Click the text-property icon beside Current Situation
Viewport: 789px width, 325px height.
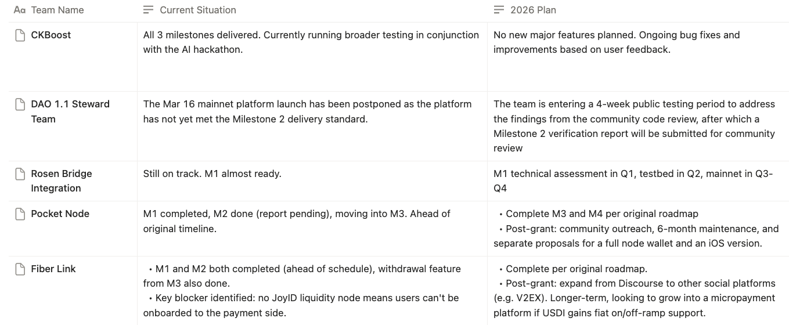point(149,10)
